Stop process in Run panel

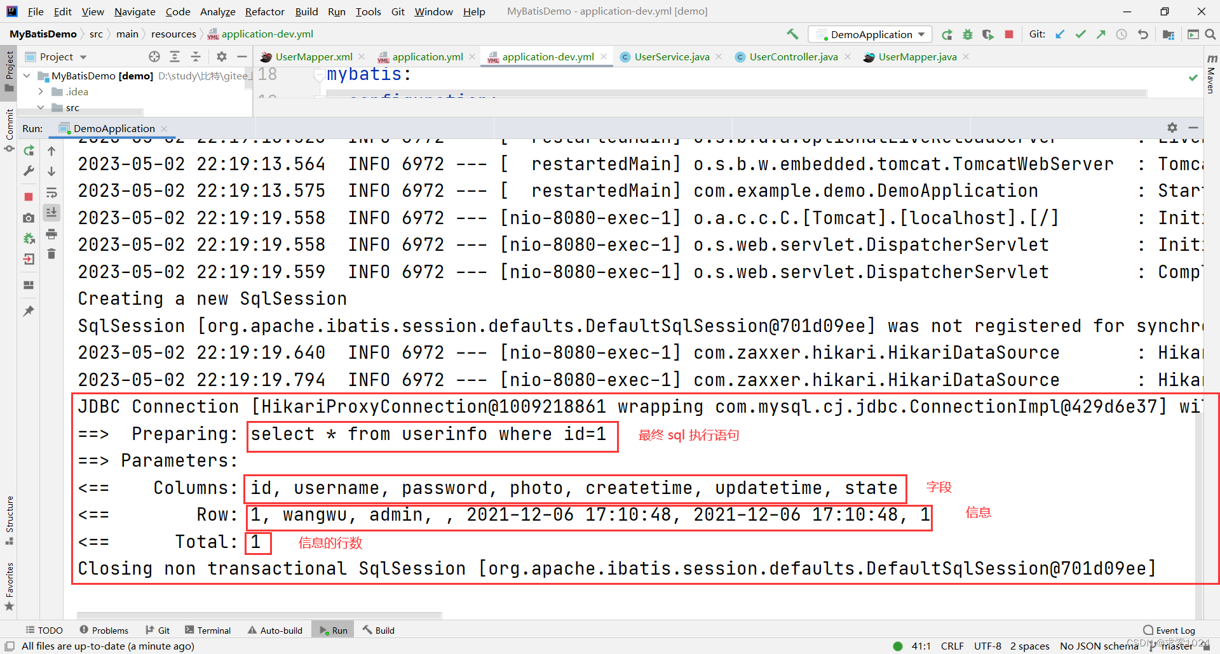pos(29,197)
